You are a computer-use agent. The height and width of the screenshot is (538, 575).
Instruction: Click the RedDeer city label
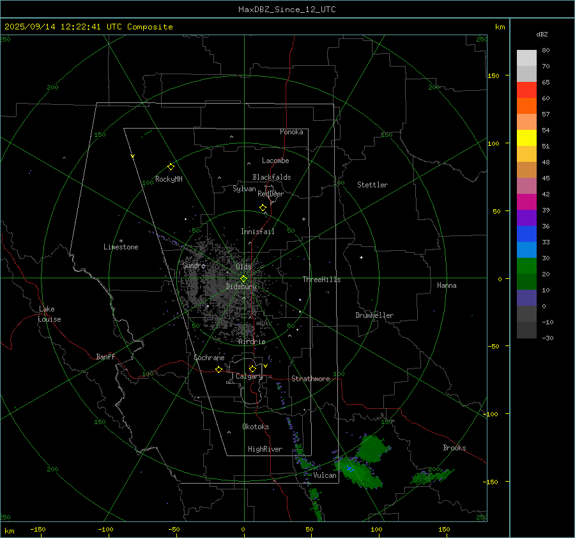(271, 194)
